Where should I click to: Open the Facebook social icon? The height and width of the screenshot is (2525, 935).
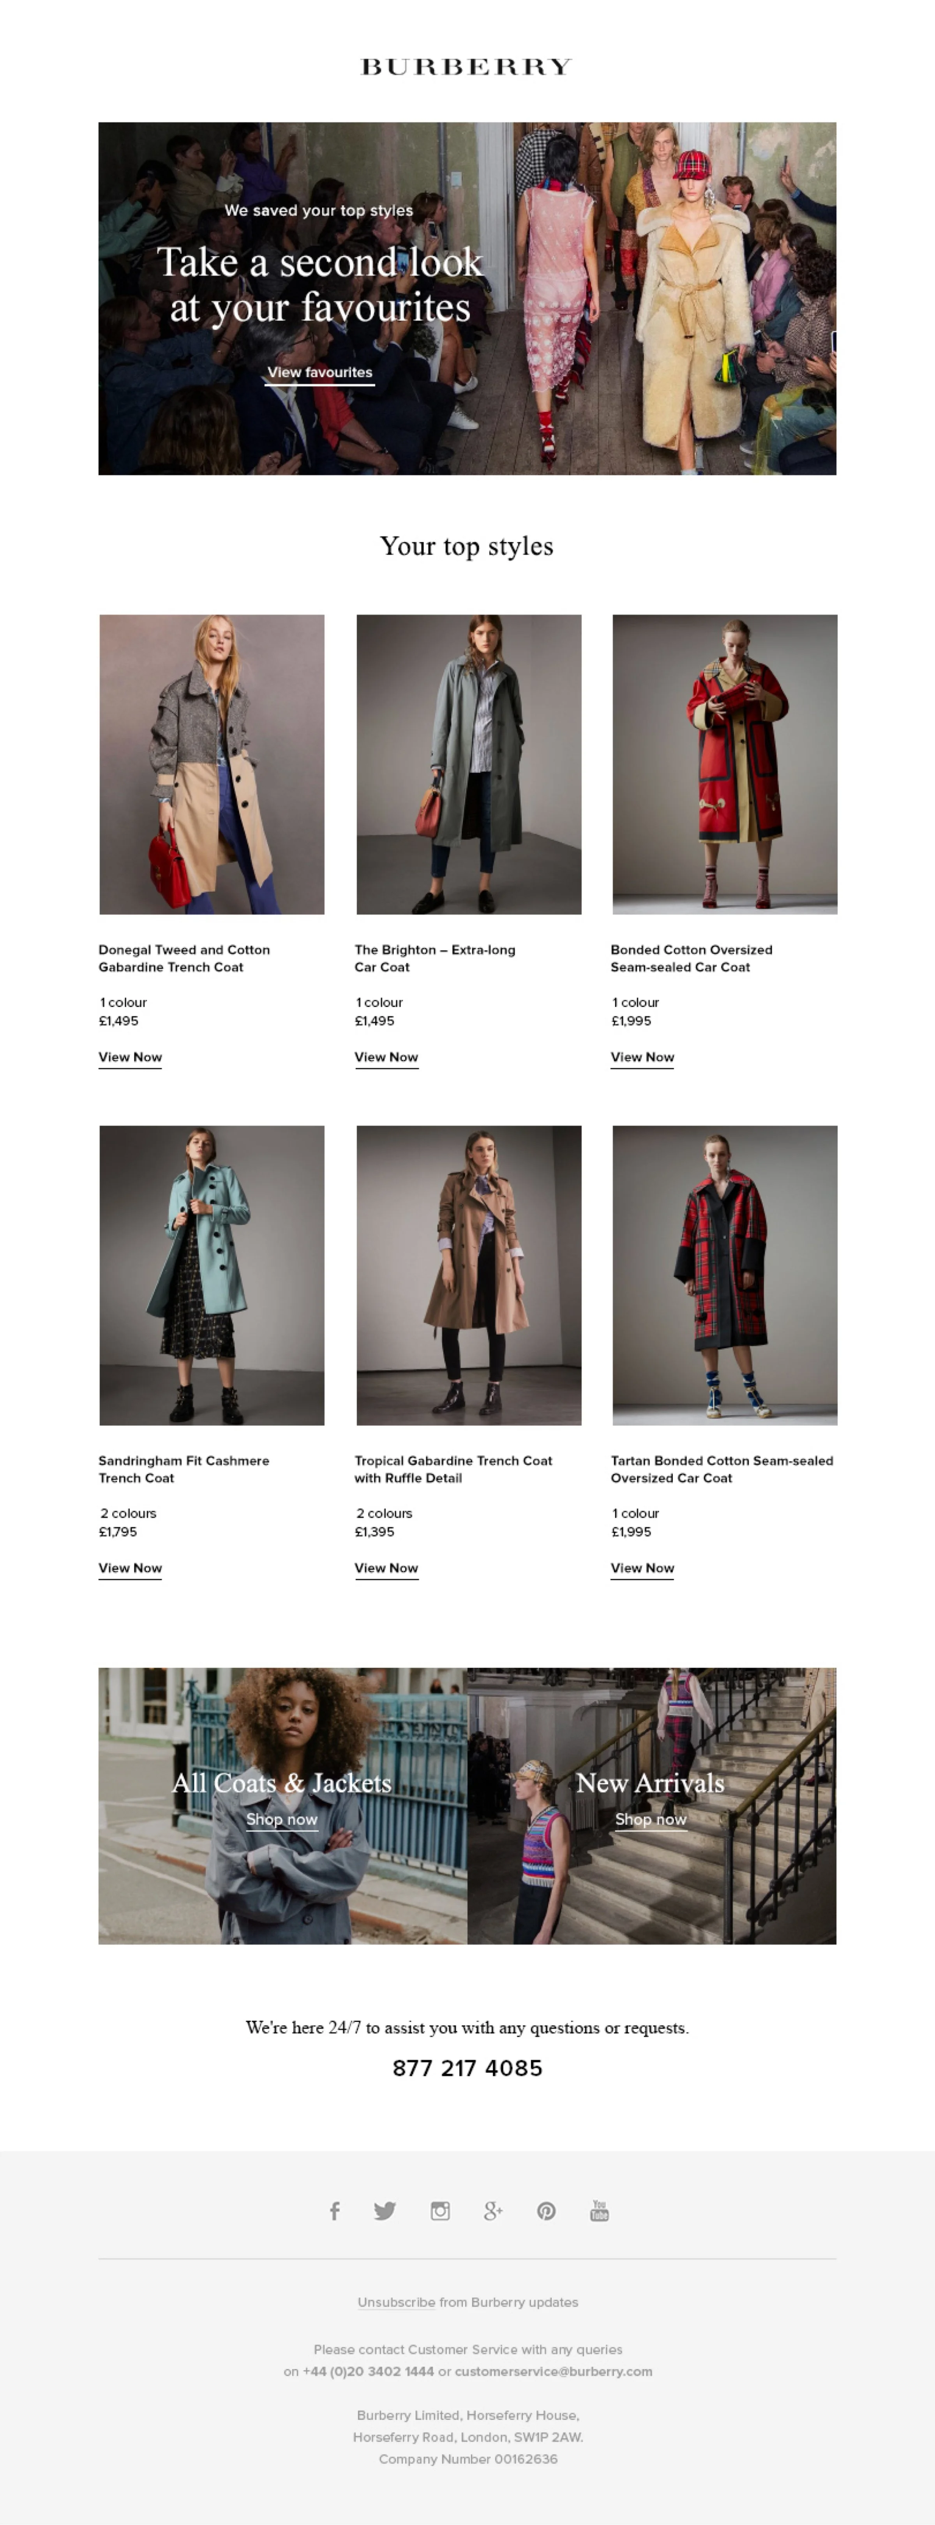pos(335,2211)
